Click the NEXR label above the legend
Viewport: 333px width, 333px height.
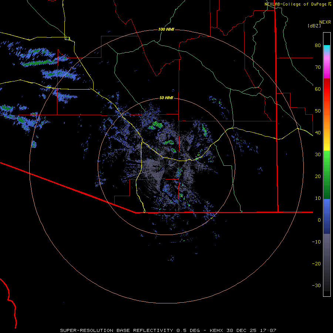pyautogui.click(x=325, y=22)
